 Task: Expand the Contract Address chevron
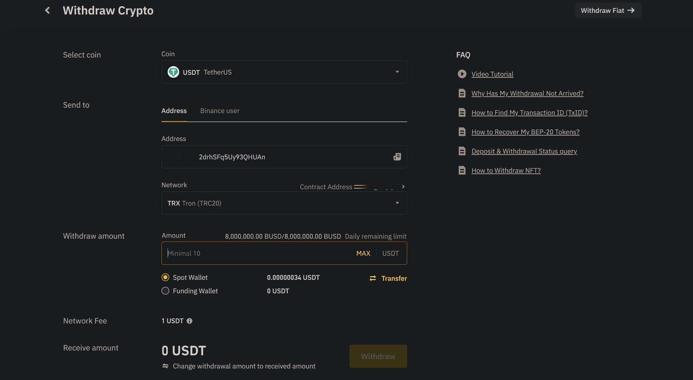pyautogui.click(x=403, y=186)
